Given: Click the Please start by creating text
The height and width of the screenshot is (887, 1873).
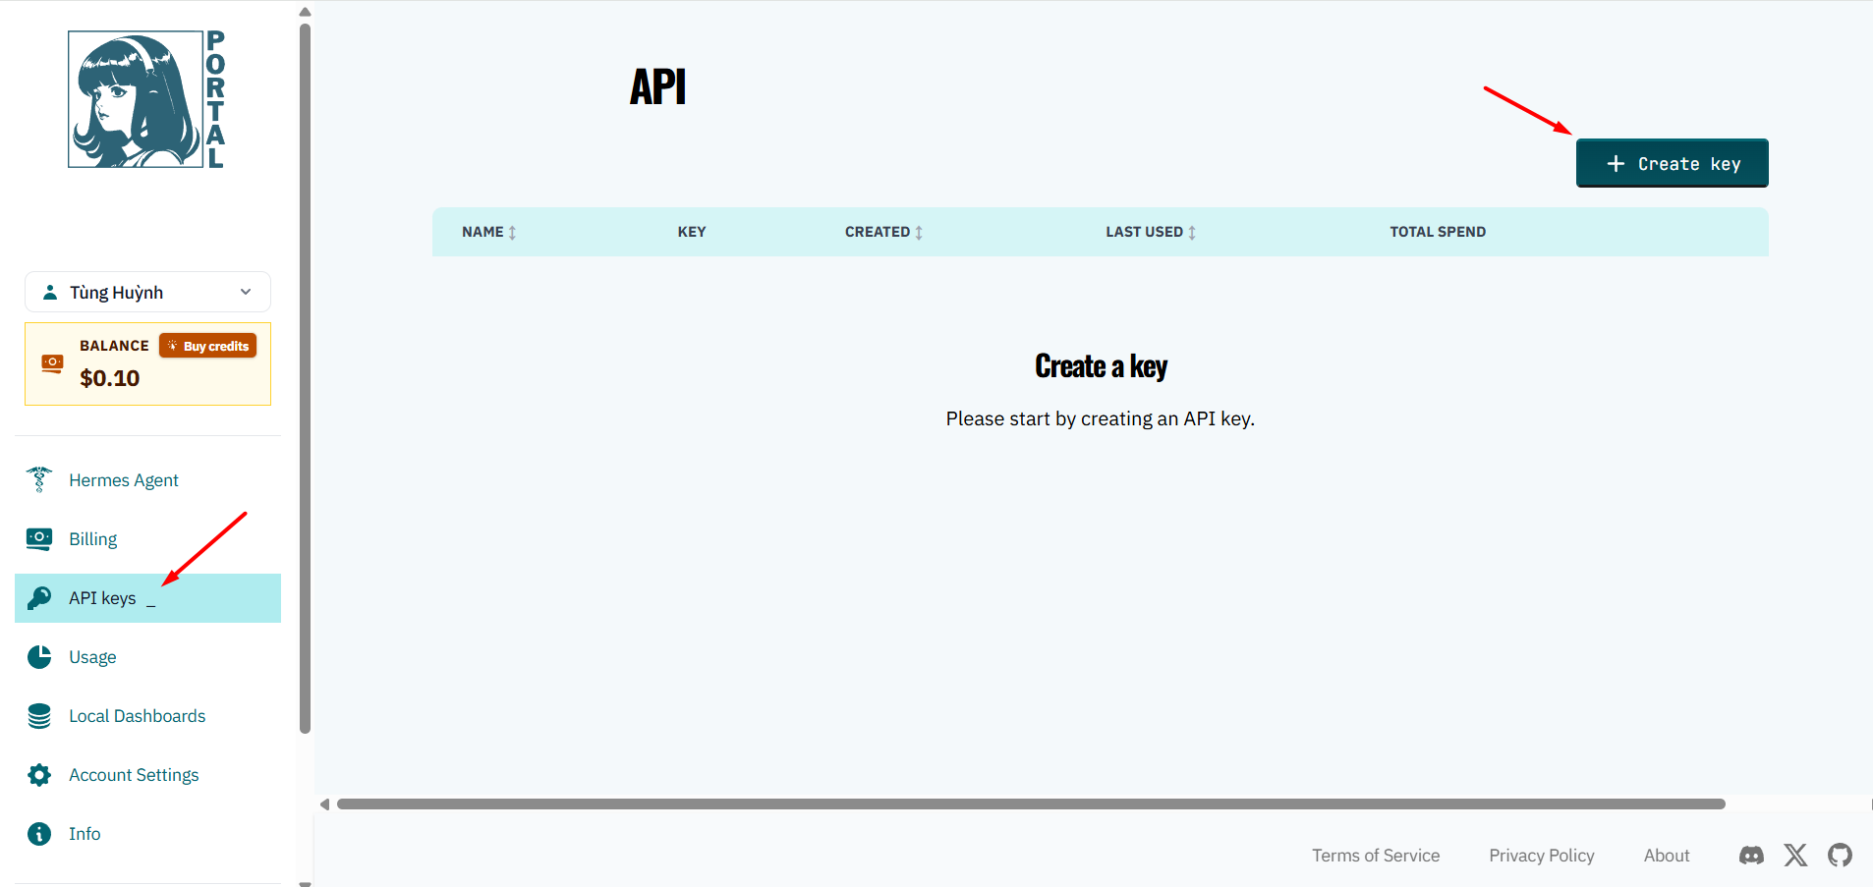Looking at the screenshot, I should 1101,418.
